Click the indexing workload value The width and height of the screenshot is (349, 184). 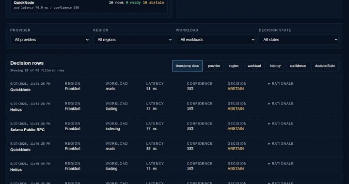112,129
